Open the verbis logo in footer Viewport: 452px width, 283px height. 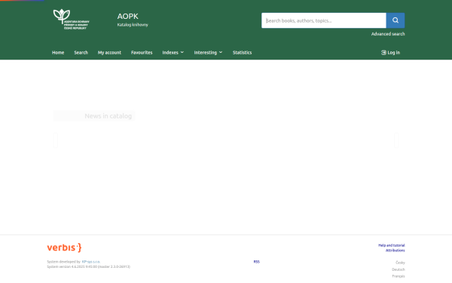64,248
